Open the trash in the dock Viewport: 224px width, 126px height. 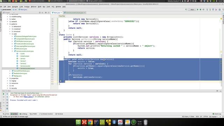[146, 122]
